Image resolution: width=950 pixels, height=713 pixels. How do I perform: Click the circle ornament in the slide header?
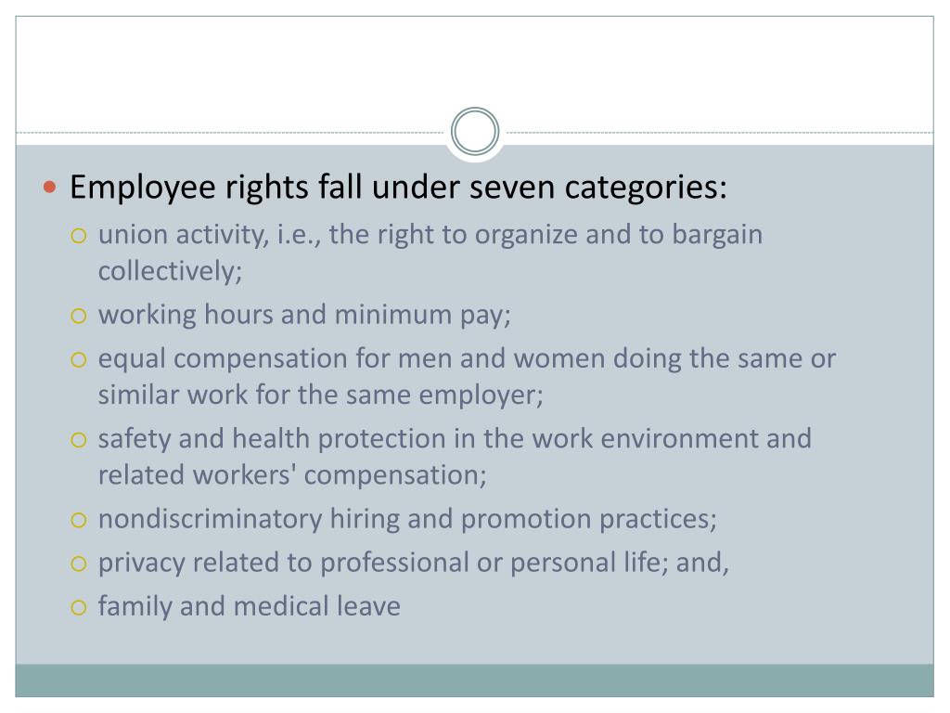pos(475,131)
